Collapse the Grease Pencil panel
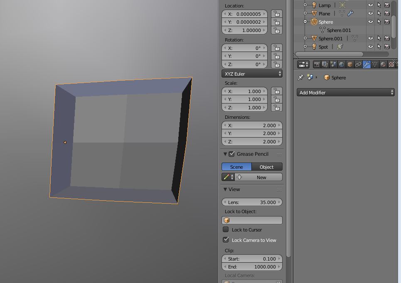The image size is (401, 283). 225,154
